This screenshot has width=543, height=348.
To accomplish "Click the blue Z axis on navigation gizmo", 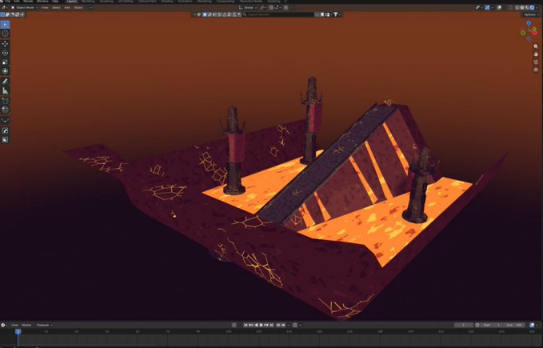I will click(x=529, y=23).
